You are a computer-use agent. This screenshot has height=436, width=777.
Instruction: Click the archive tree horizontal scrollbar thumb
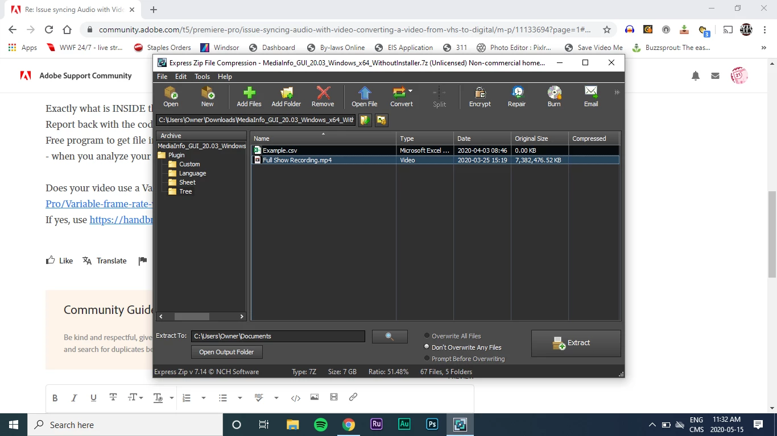point(192,316)
